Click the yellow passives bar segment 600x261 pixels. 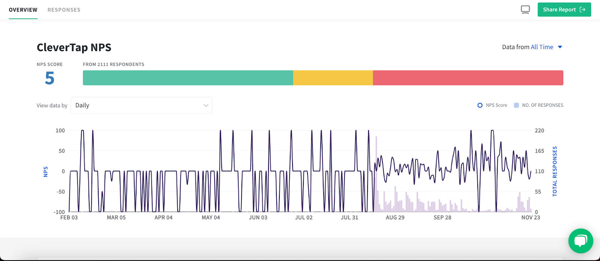[333, 78]
